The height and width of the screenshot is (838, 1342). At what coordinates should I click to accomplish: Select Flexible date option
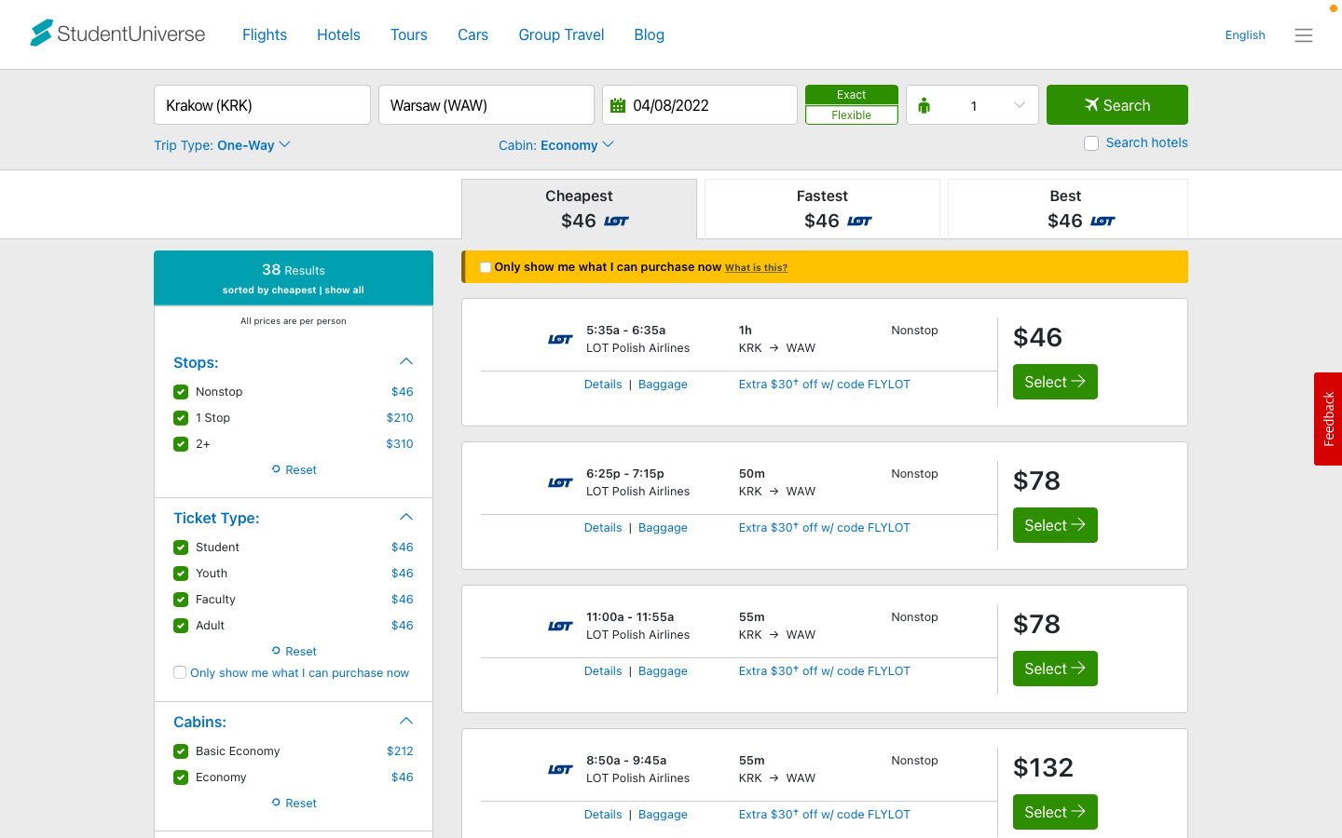click(x=852, y=115)
